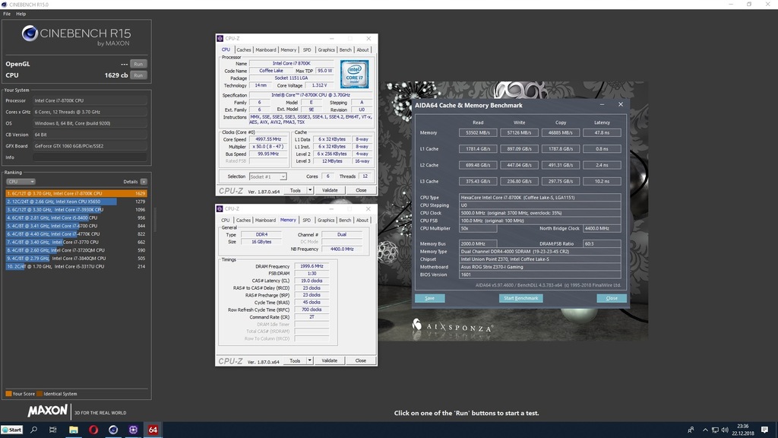Screen dimensions: 778x438
Task: Click Close button in AIDA64 window
Action: (x=612, y=298)
